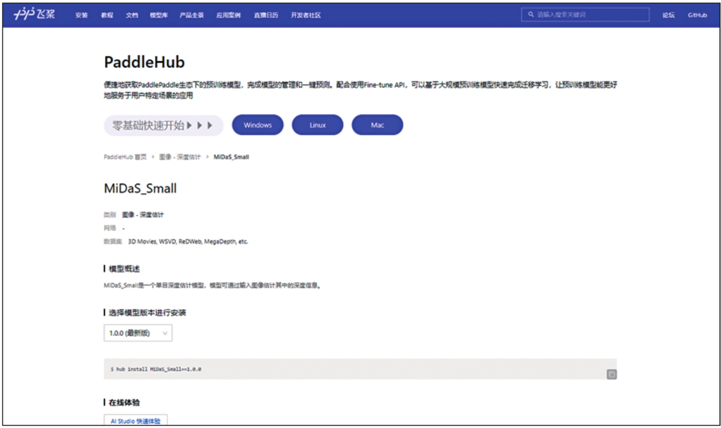Screen dimensions: 721x428
Task: Choose the Windows install button
Action: click(x=257, y=125)
